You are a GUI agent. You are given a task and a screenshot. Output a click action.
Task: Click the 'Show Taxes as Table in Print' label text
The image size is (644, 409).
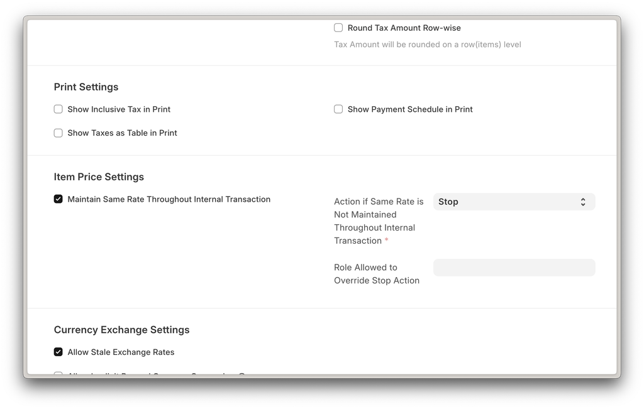click(122, 133)
